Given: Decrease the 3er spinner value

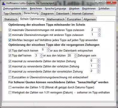Looking at the screenshot, I should click(x=42, y=57).
